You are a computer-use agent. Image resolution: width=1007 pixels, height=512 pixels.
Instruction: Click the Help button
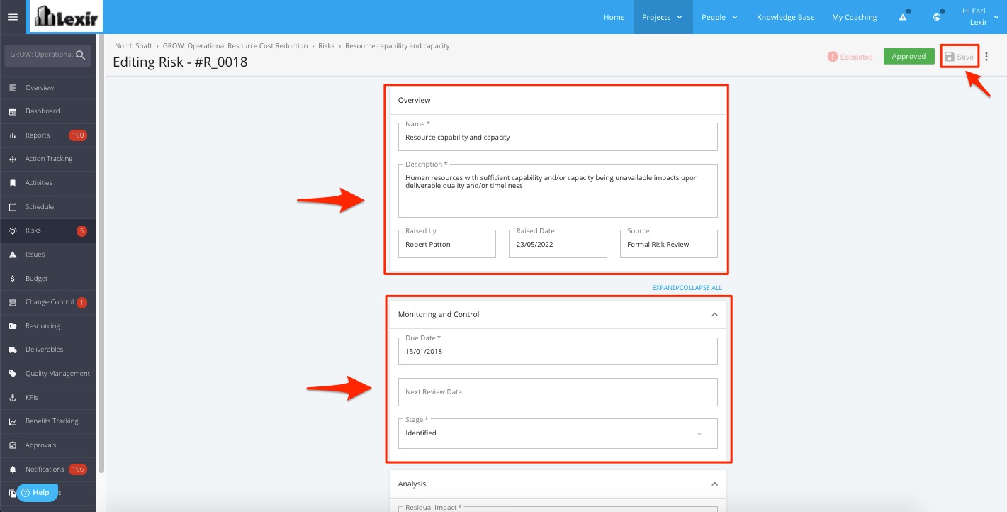37,492
